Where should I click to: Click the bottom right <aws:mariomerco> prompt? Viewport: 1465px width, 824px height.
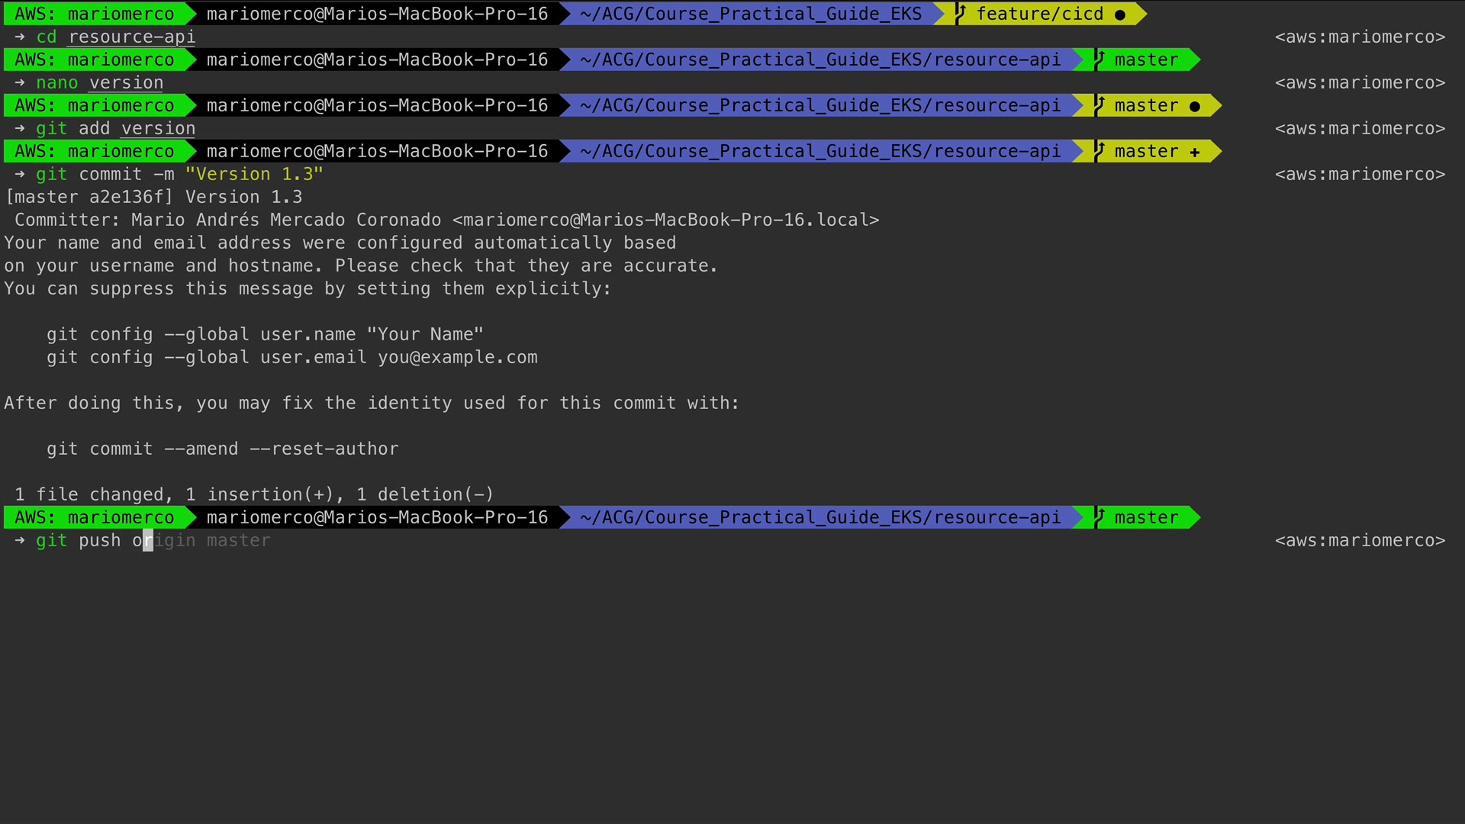[x=1359, y=540]
